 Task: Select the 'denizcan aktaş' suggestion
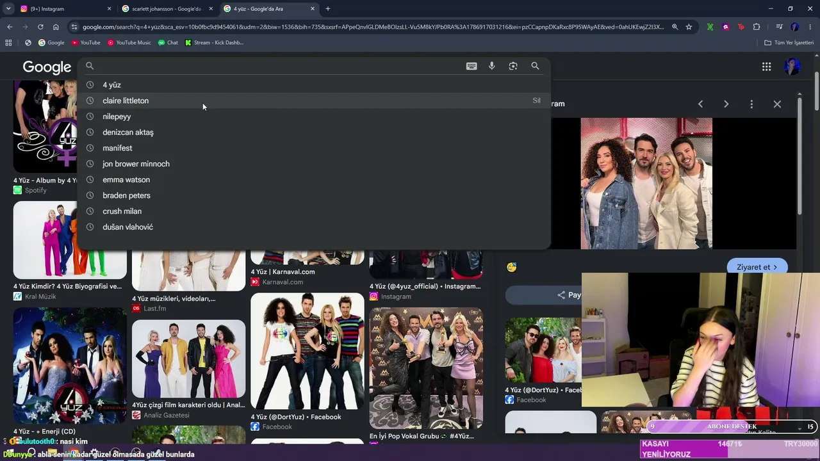(314, 133)
